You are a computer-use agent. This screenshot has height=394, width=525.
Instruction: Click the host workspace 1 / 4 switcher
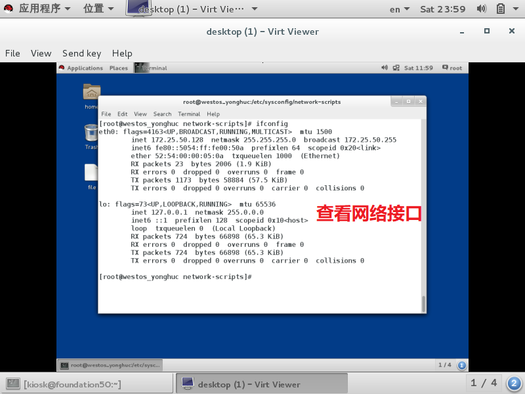pos(484,383)
